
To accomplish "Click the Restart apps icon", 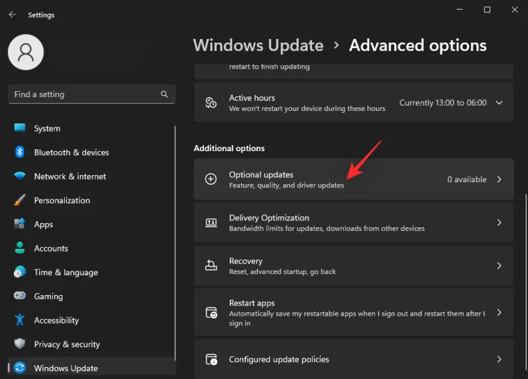I will tap(211, 312).
